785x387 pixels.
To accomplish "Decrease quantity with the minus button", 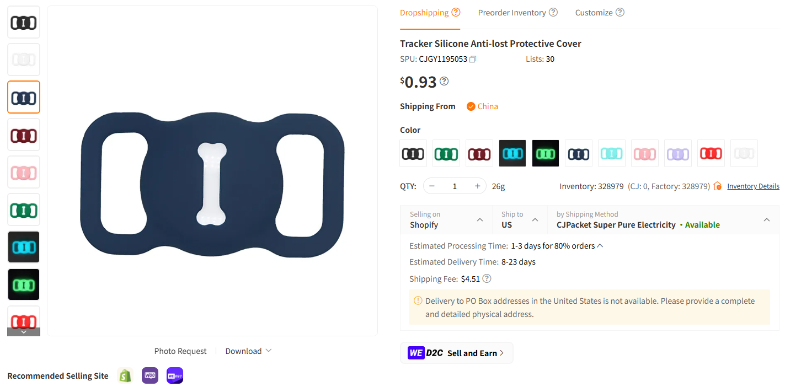I will [432, 186].
